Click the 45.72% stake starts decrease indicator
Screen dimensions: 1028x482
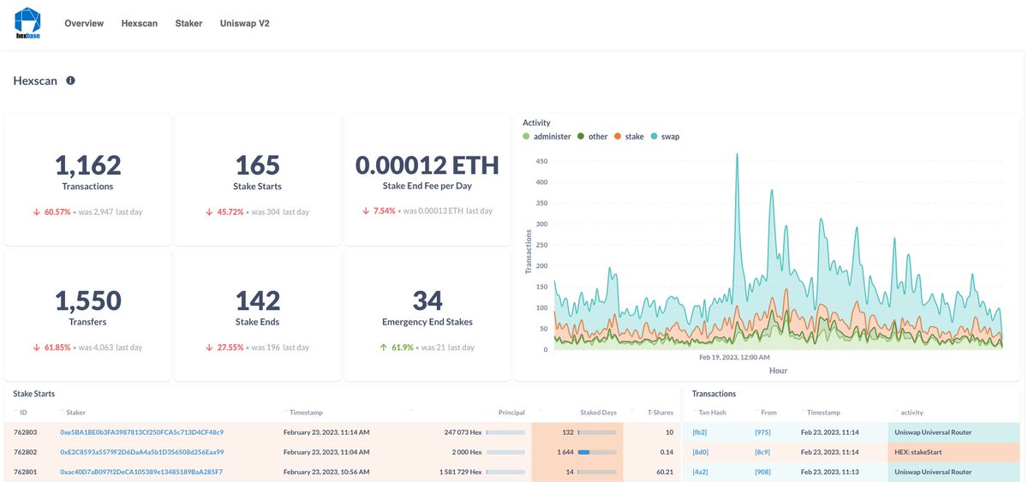pyautogui.click(x=224, y=211)
